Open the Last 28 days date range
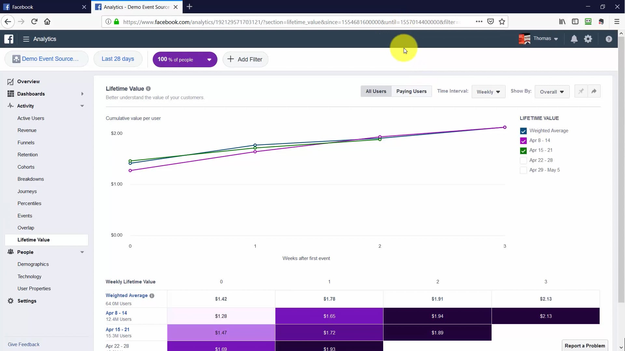 pyautogui.click(x=118, y=59)
